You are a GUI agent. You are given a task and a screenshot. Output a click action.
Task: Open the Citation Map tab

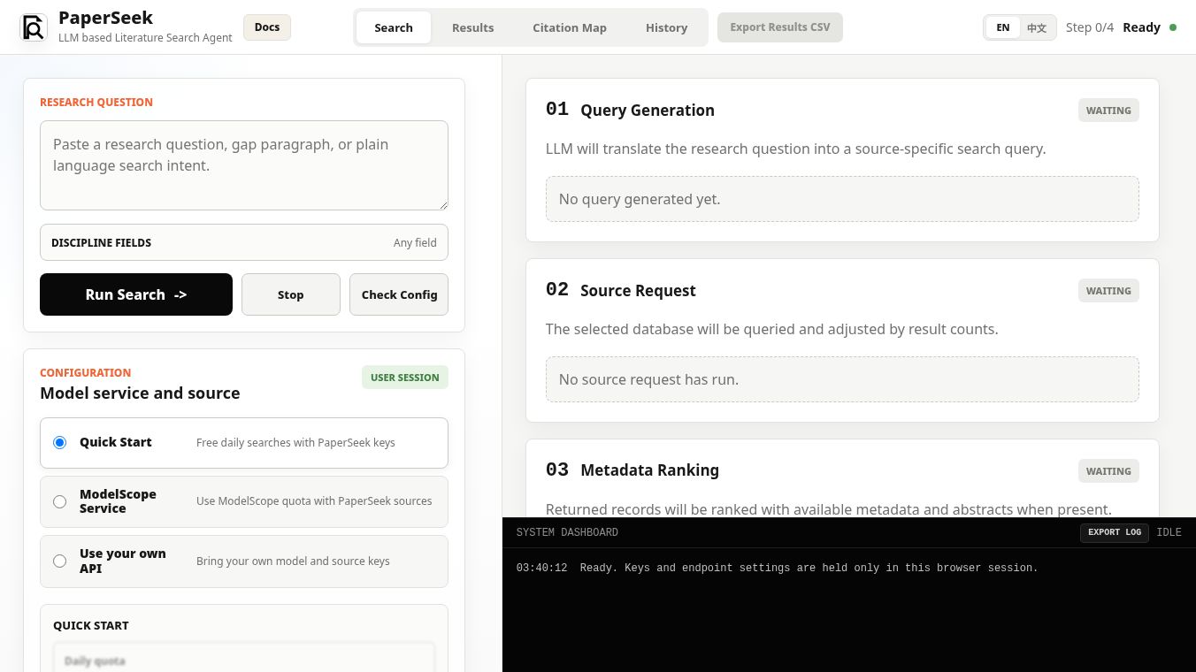[570, 27]
